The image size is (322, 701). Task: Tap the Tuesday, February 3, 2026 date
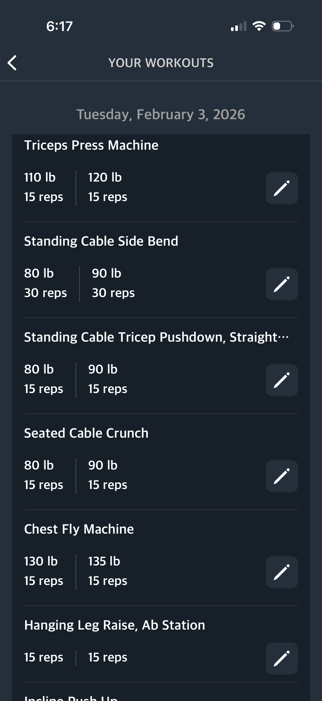pyautogui.click(x=161, y=114)
